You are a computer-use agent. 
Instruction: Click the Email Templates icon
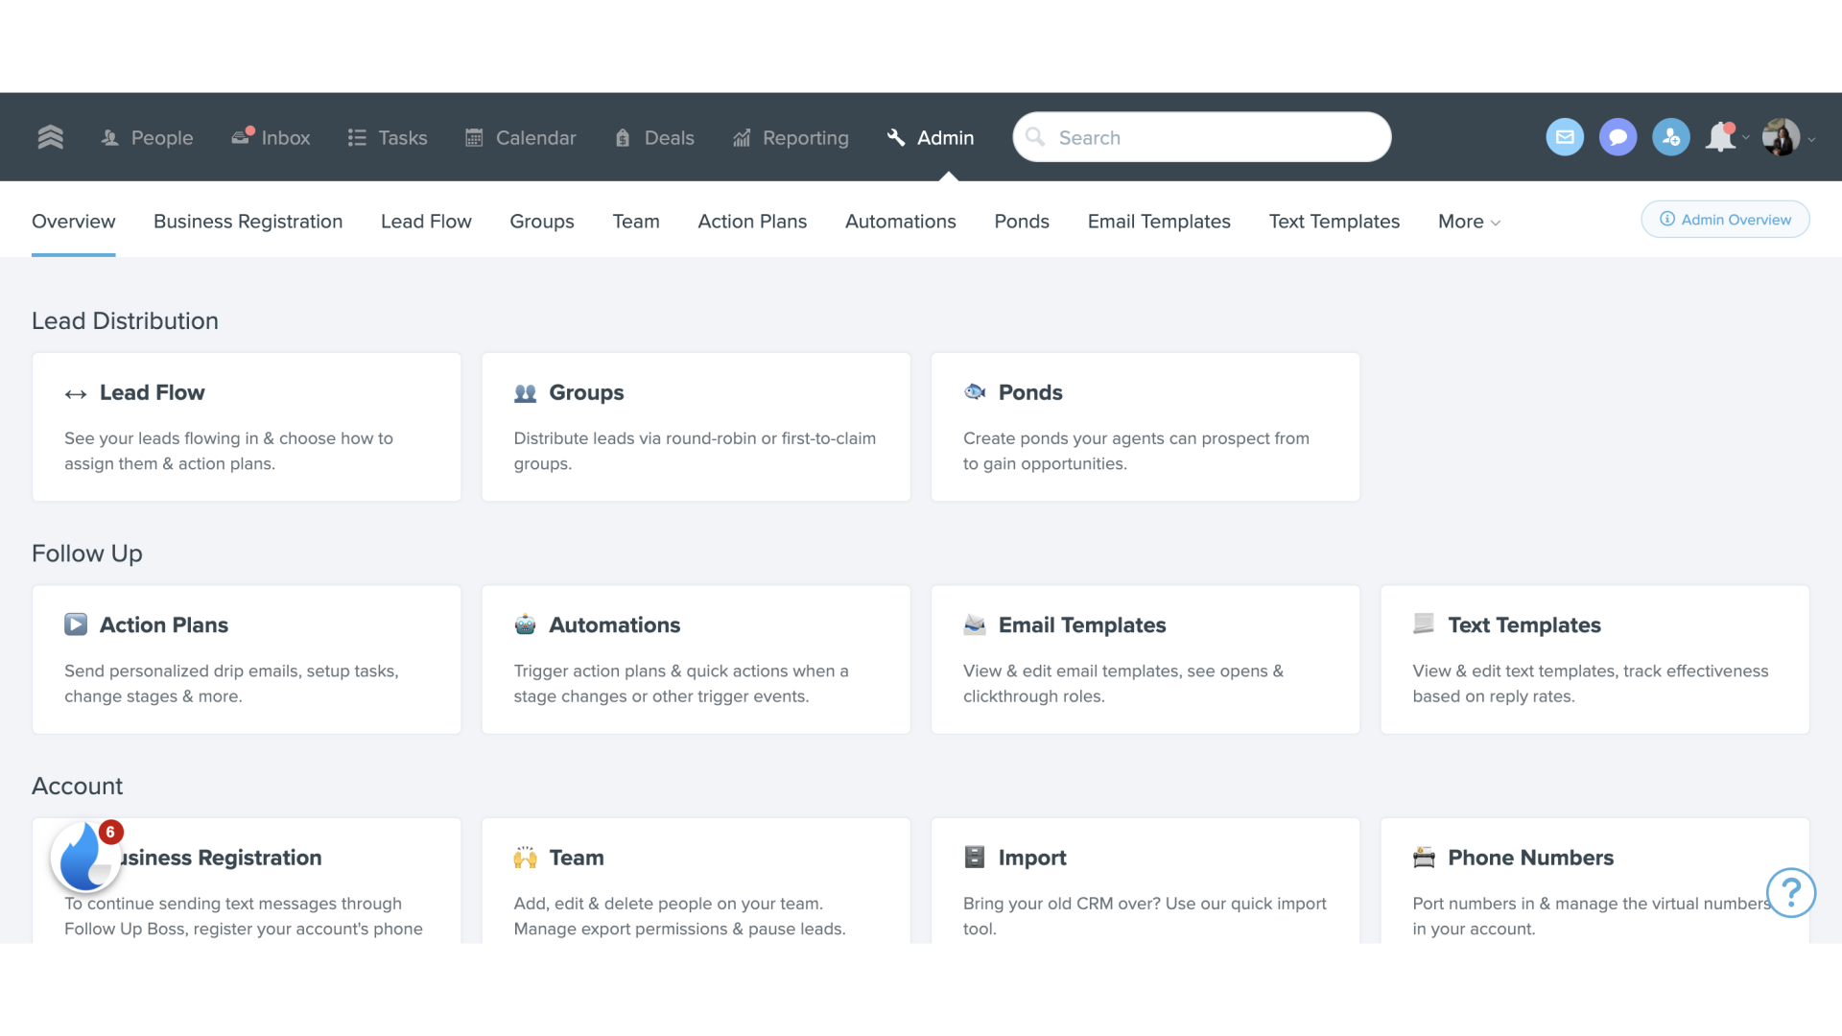click(974, 624)
